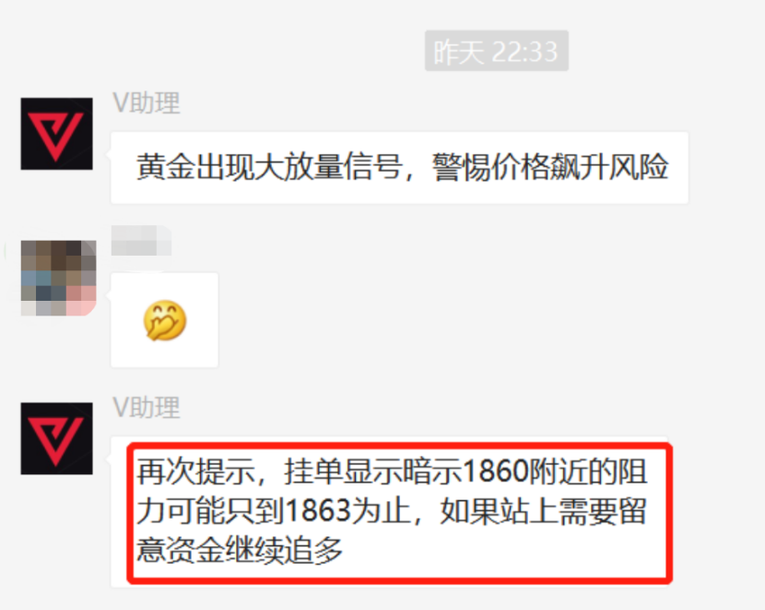Click the pixelated user avatar
Image resolution: width=765 pixels, height=610 pixels.
(59, 278)
